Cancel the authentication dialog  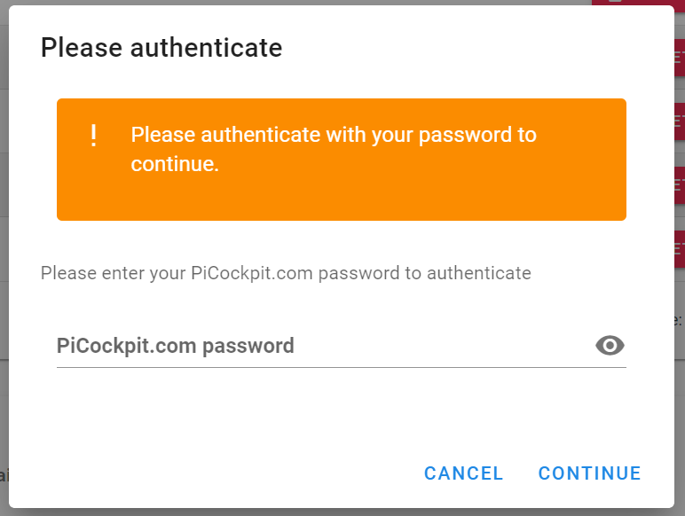pyautogui.click(x=463, y=473)
